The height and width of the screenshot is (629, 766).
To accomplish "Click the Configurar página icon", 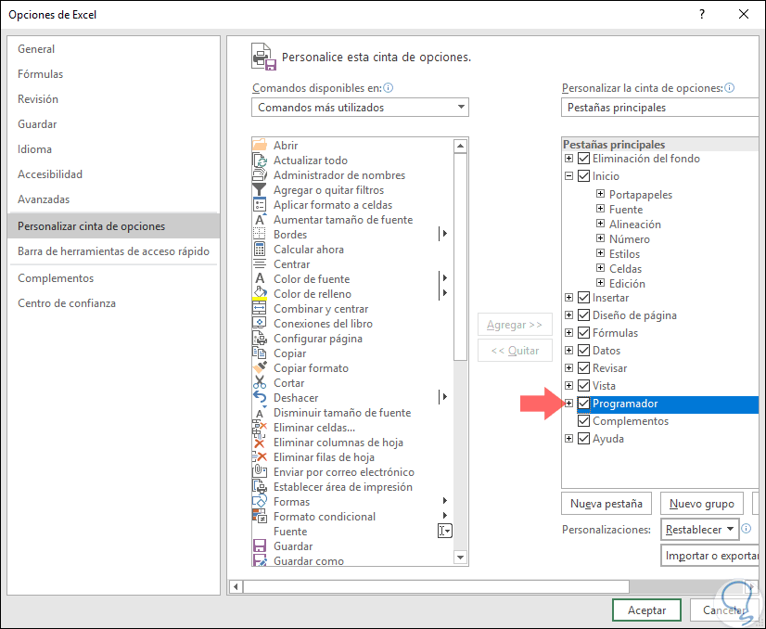I will coord(260,339).
